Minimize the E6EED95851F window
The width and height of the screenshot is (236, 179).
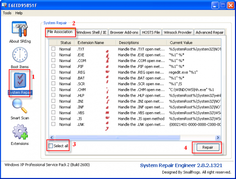215,6
